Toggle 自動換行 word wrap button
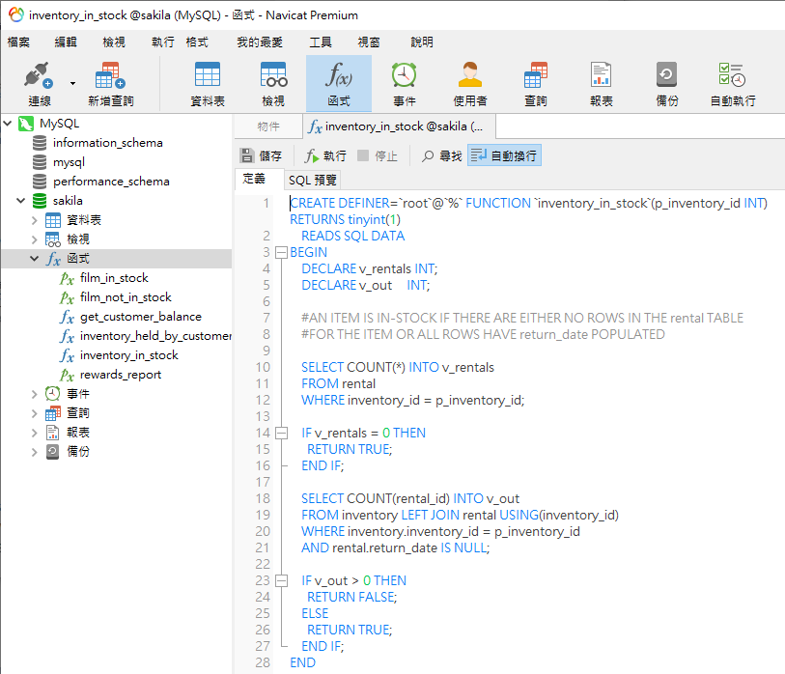This screenshot has height=674, width=785. point(503,155)
